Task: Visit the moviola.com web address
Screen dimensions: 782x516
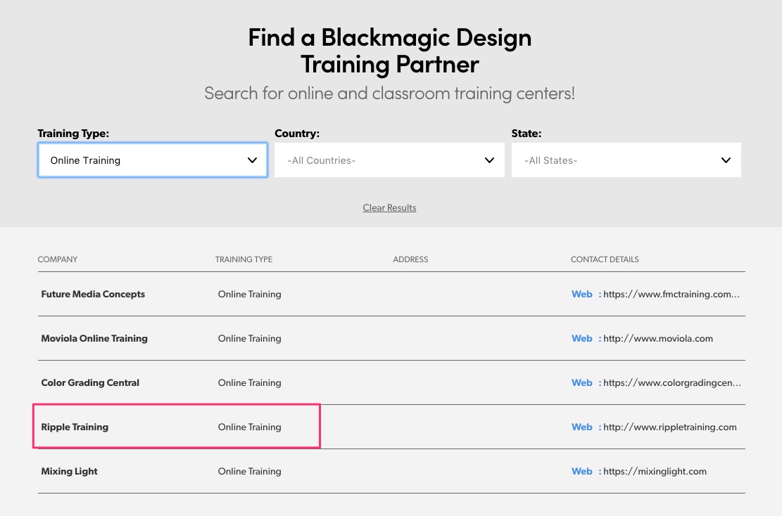Action: pos(658,339)
